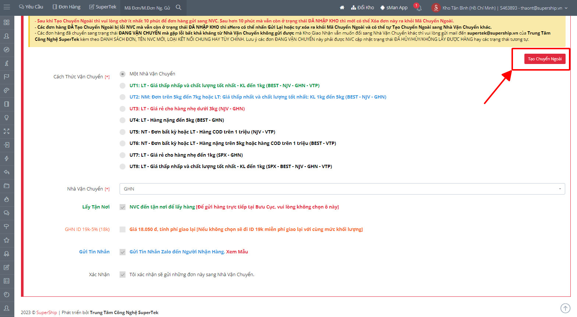Open the 'Đổi Kho' menu
577x317 pixels.
362,7
